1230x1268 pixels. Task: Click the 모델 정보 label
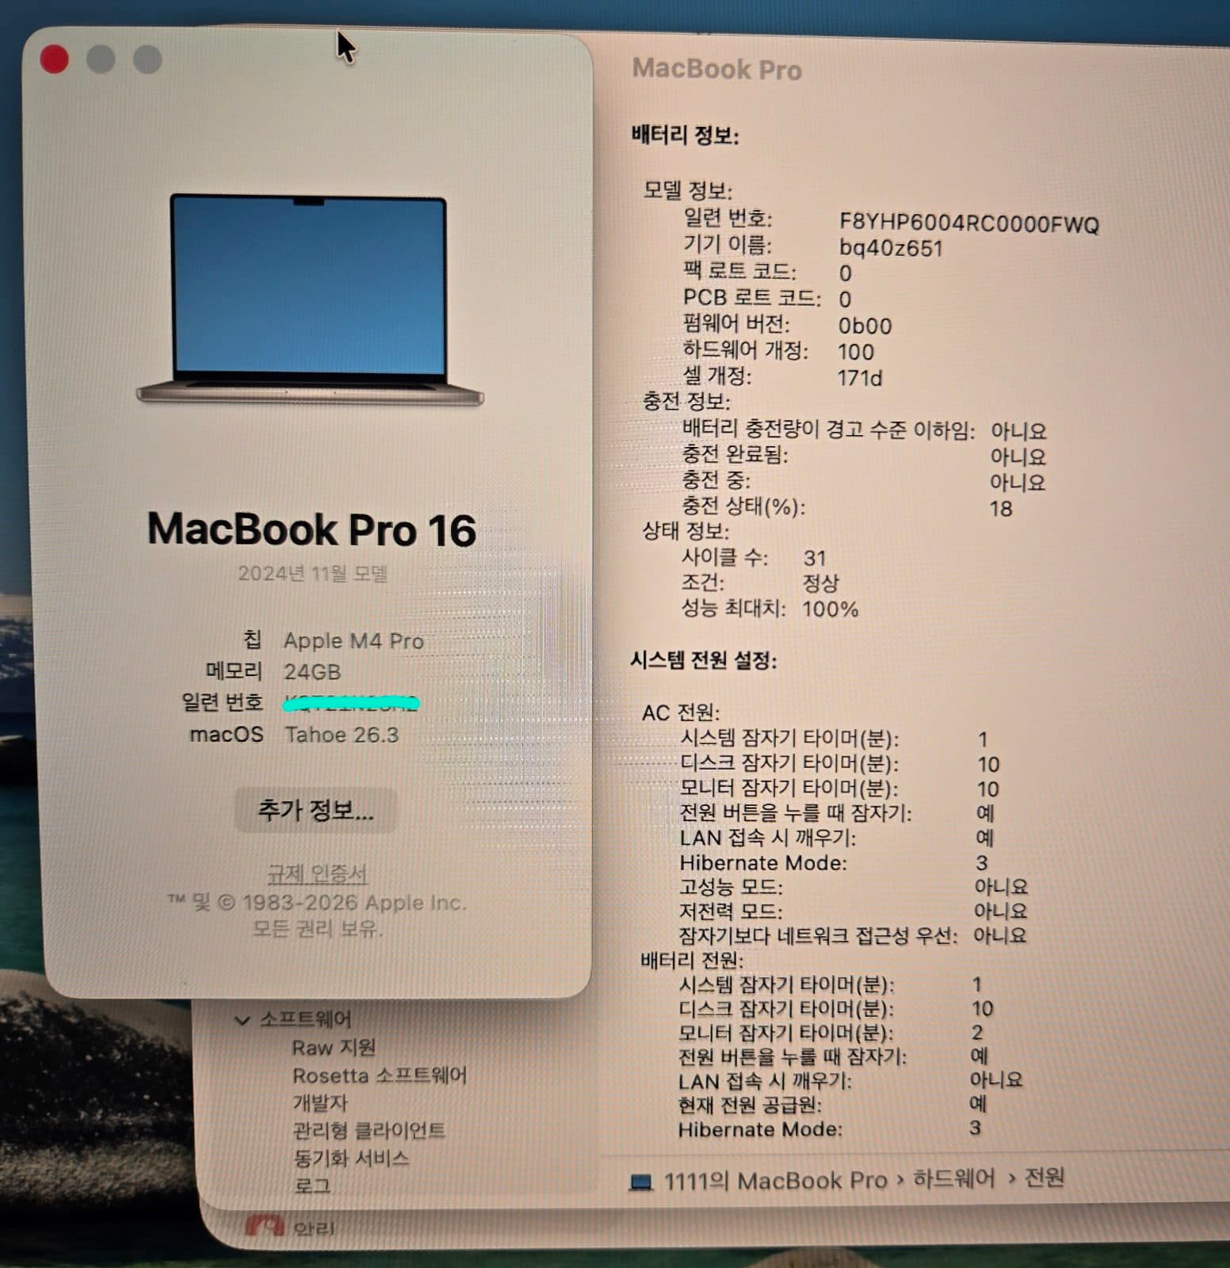[x=687, y=190]
